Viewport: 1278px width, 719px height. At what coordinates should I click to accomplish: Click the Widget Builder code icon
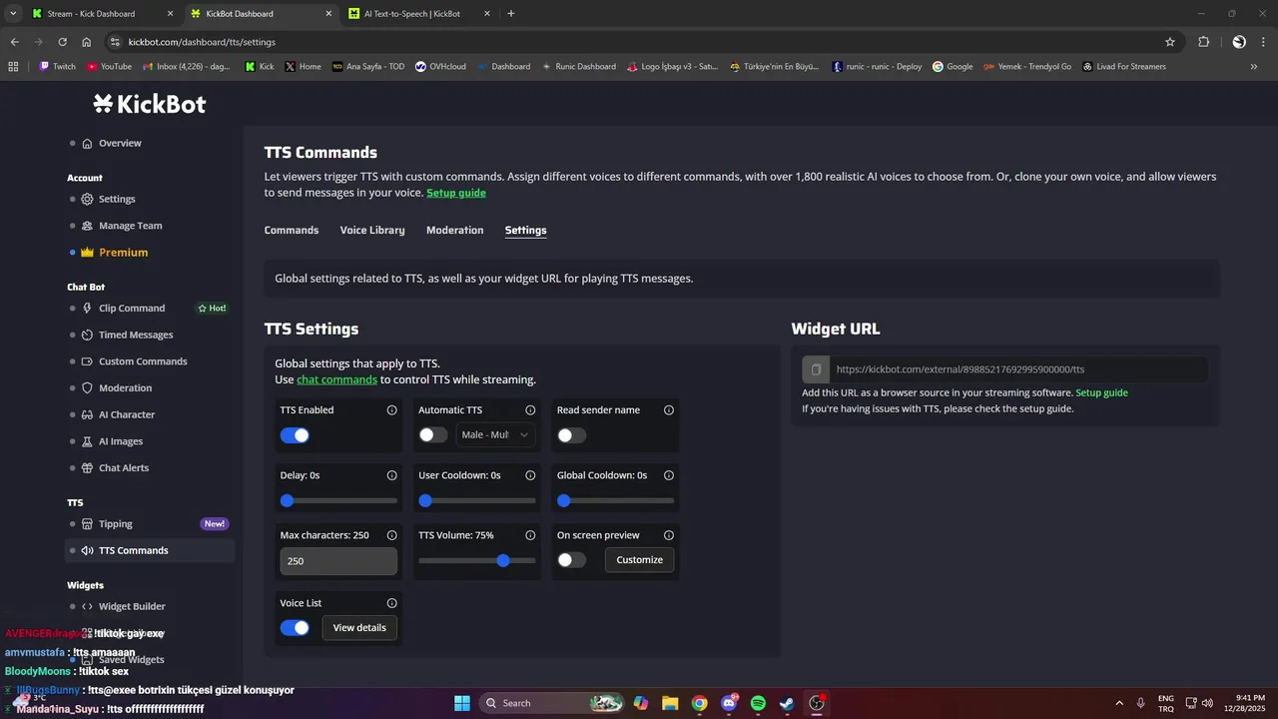tap(88, 606)
